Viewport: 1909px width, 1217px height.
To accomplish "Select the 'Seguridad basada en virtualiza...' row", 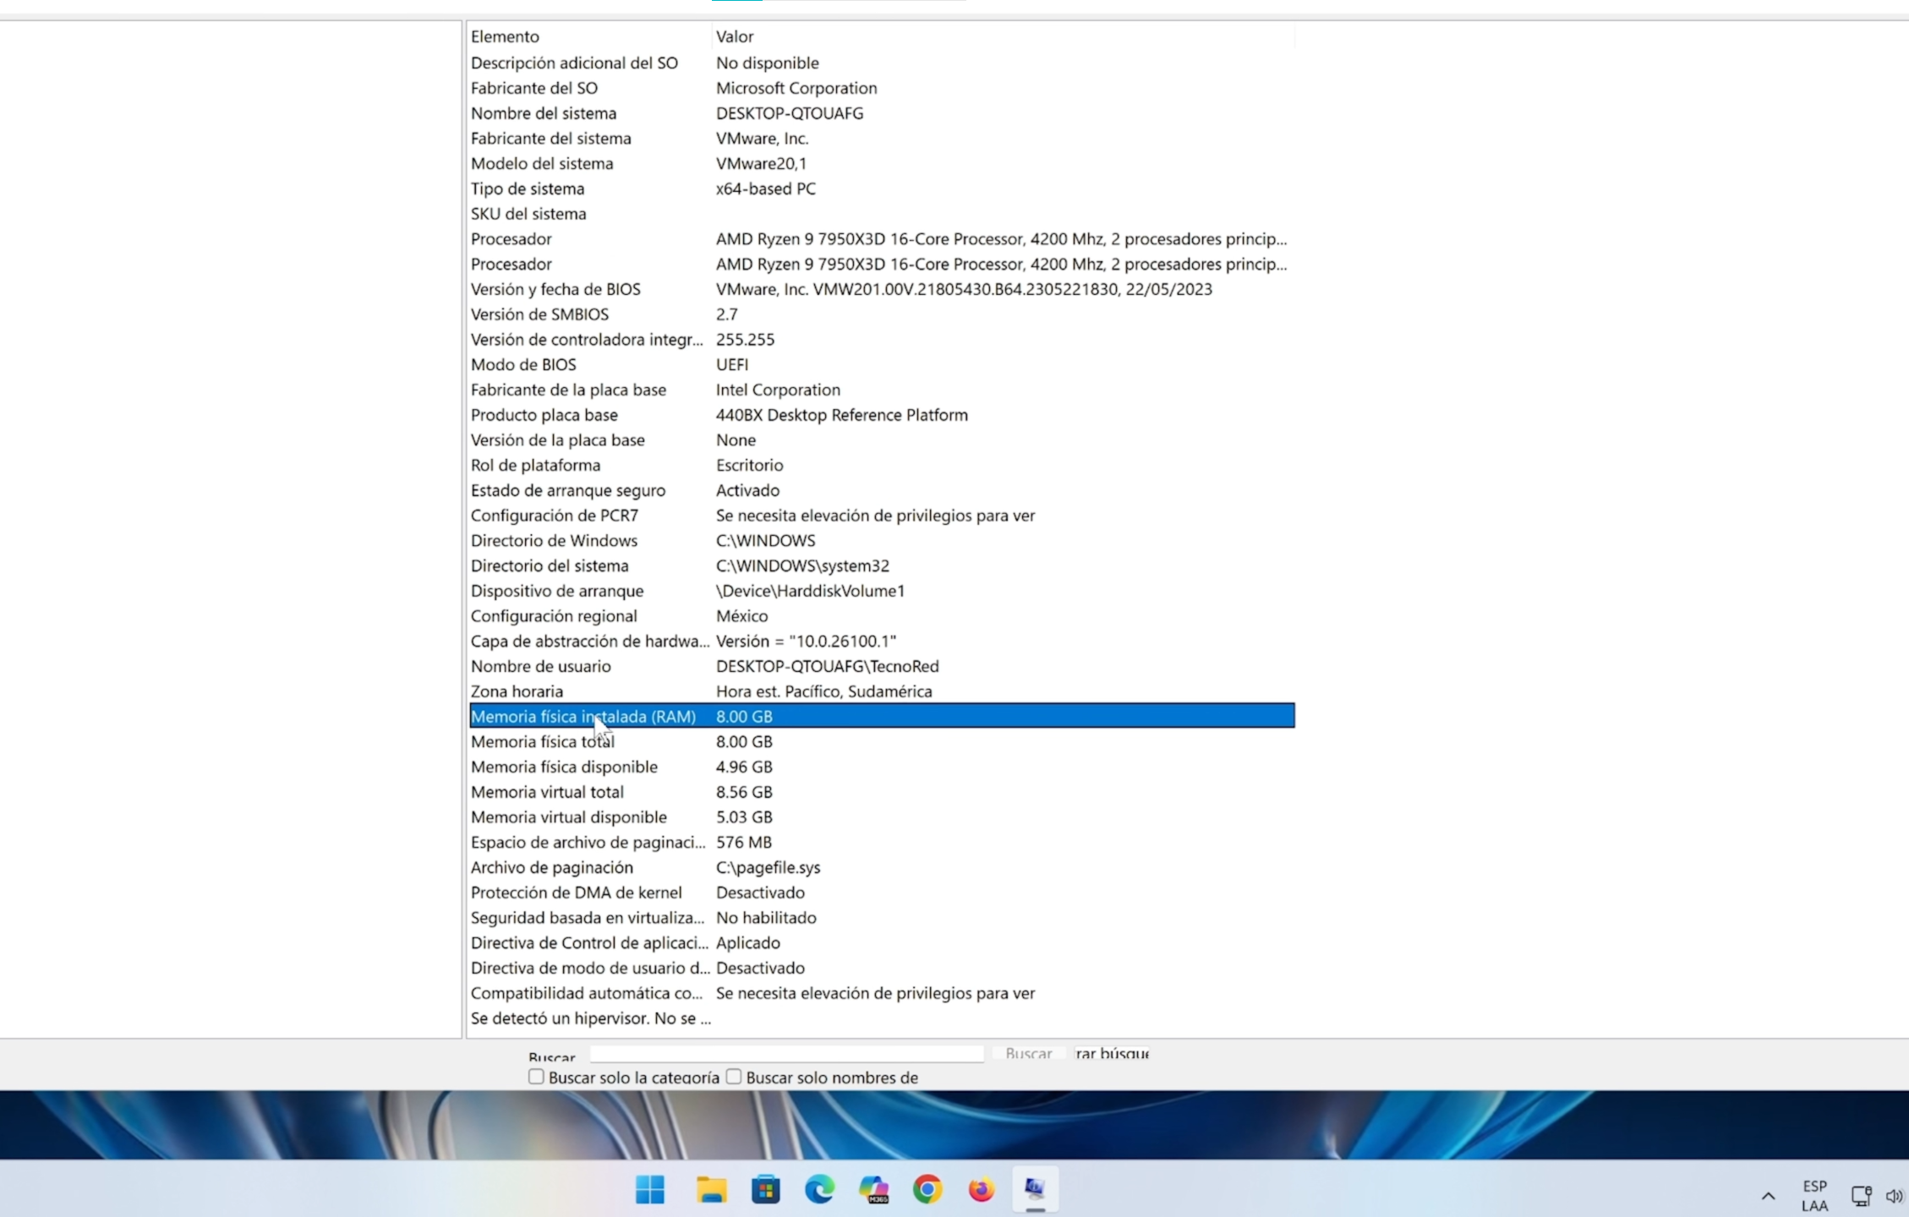I will [882, 918].
